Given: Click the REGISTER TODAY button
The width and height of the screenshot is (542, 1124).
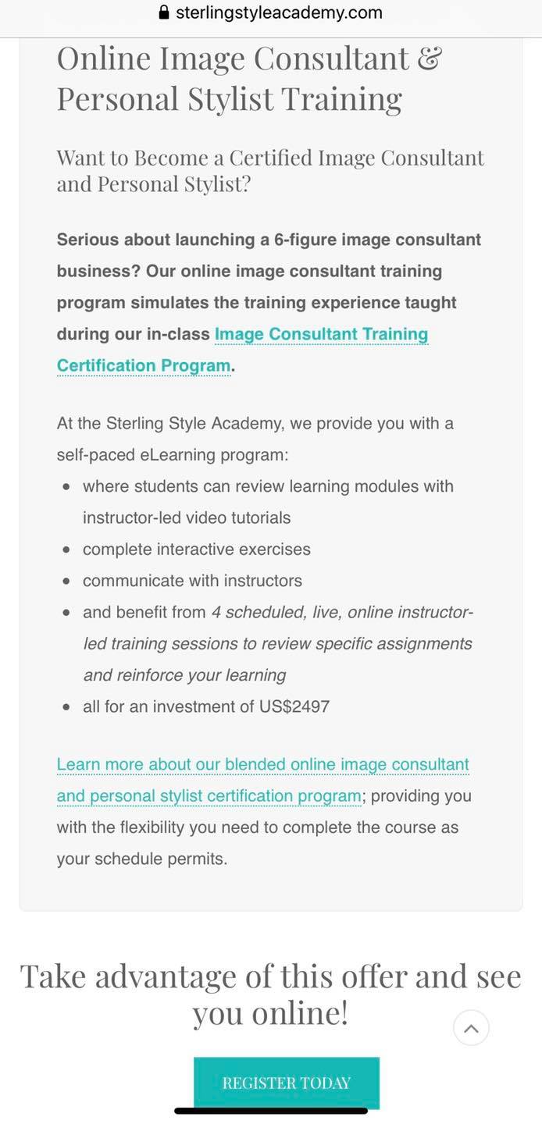Looking at the screenshot, I should click(x=287, y=1083).
